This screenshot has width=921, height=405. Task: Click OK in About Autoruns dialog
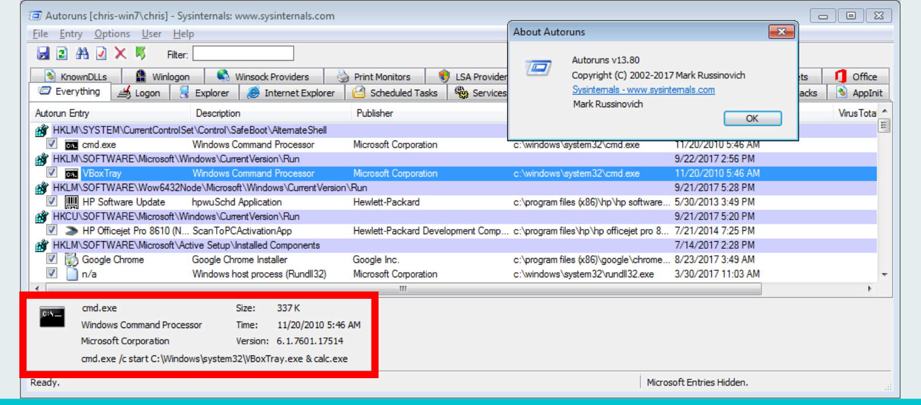pos(752,118)
